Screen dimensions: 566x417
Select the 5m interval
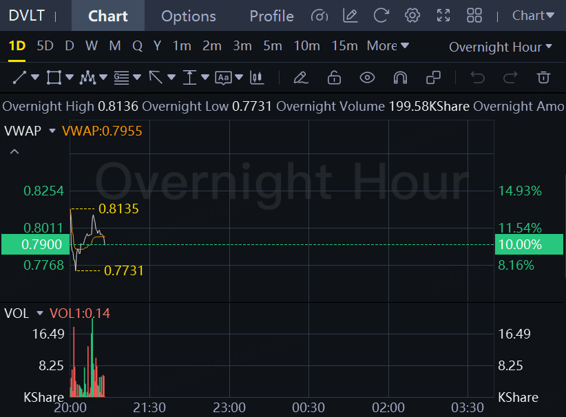click(273, 46)
